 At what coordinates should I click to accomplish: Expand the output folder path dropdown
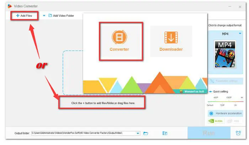138,133
